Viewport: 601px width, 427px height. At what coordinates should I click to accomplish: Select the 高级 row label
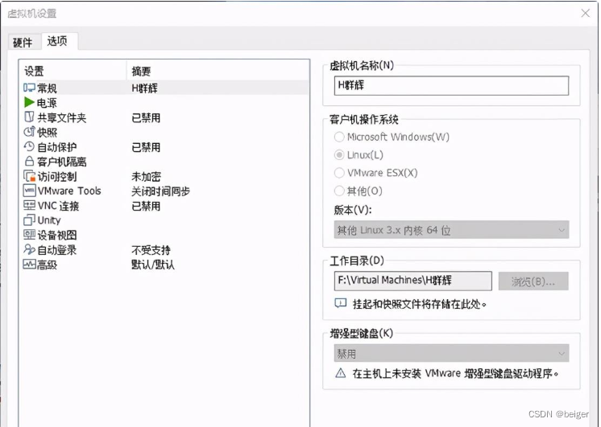click(x=48, y=265)
